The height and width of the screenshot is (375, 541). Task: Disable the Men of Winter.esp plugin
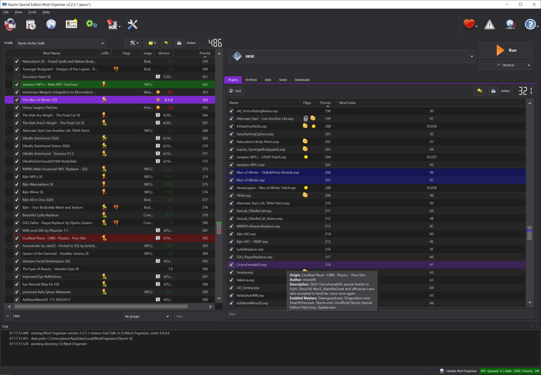pyautogui.click(x=231, y=180)
